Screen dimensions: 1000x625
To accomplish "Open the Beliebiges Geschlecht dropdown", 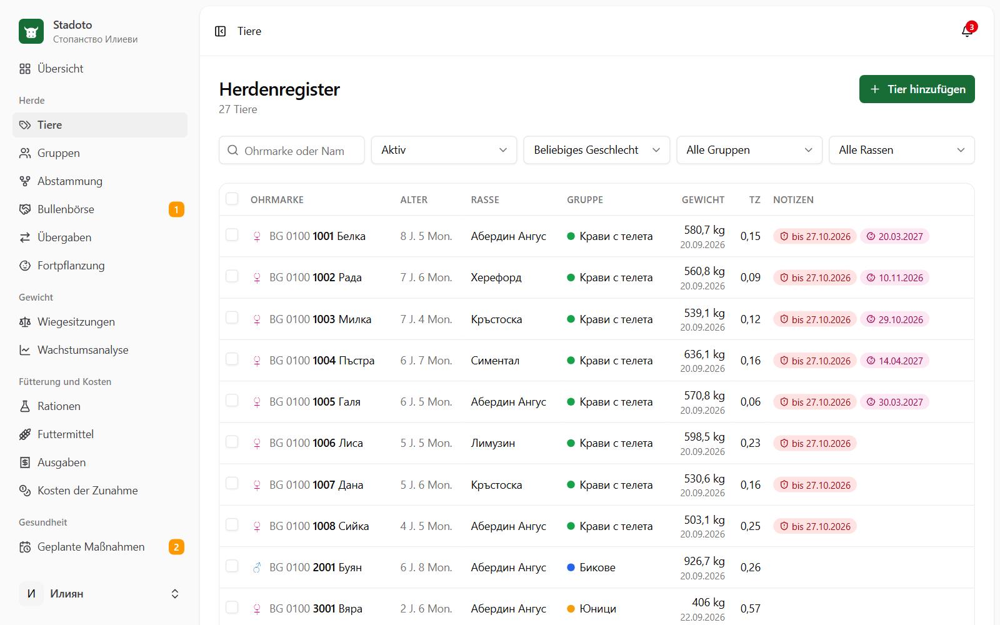I will pyautogui.click(x=596, y=150).
